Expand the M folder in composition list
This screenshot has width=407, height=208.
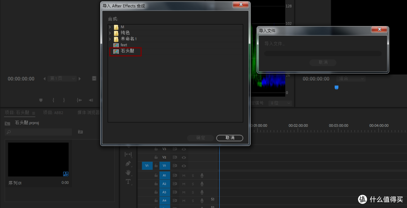tap(110, 27)
